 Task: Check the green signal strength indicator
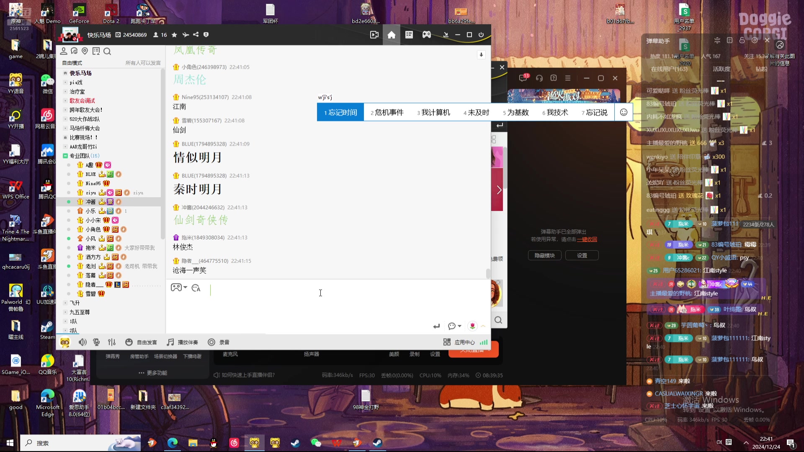coord(484,342)
